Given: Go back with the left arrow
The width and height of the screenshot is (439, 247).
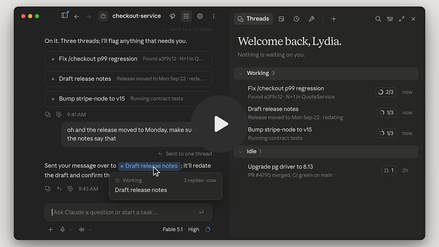Looking at the screenshot, I should click(77, 16).
